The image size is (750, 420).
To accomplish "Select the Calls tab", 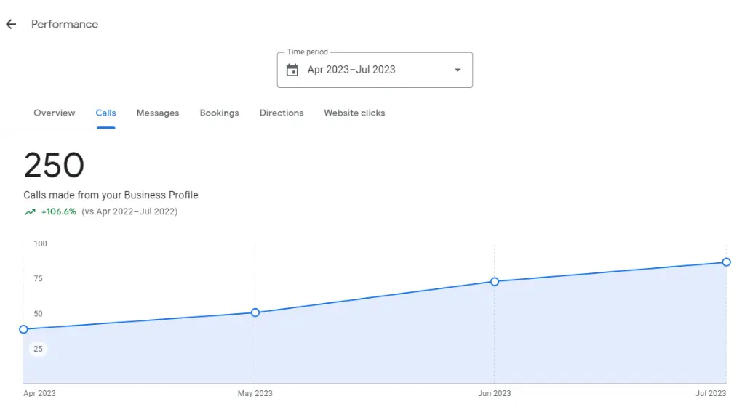I will pyautogui.click(x=105, y=113).
